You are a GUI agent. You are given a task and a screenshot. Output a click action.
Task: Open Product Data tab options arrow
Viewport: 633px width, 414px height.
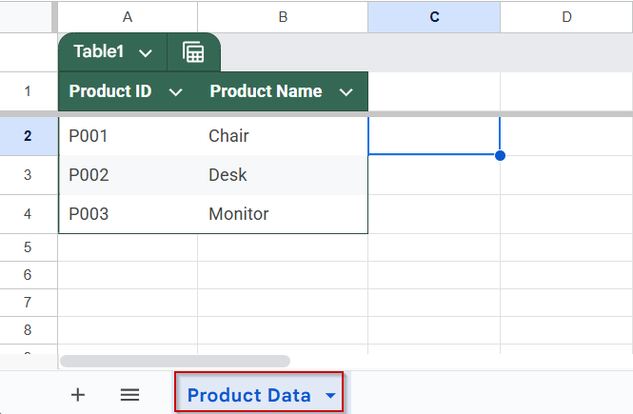(330, 395)
